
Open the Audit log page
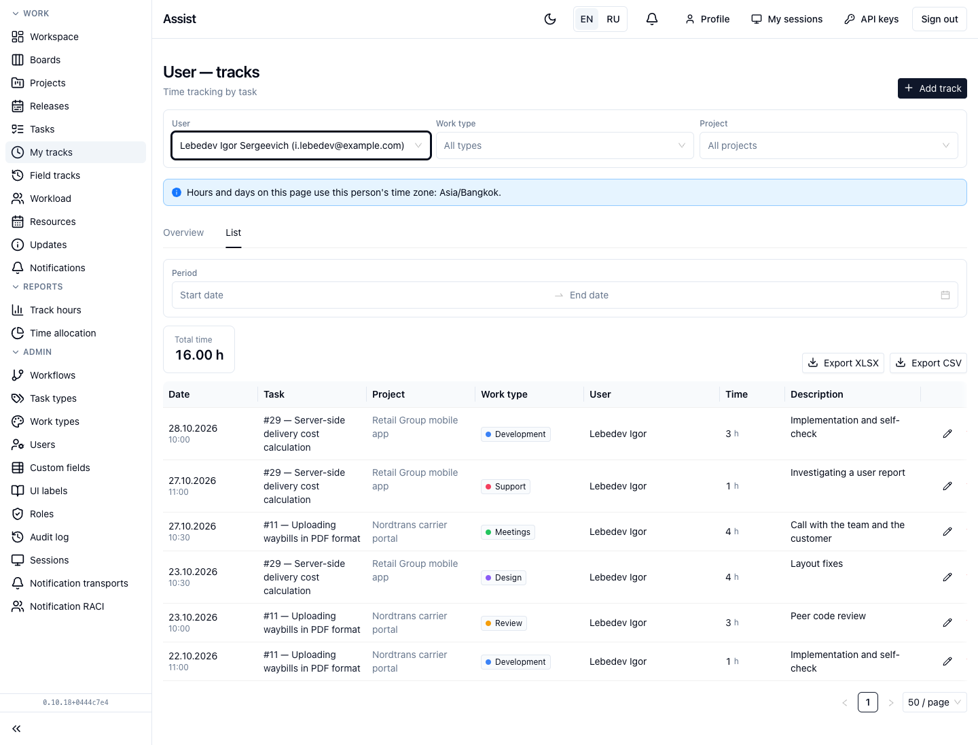75,537
